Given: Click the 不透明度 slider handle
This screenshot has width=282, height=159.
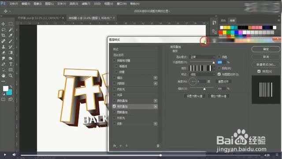Looking at the screenshot, I should pyautogui.click(x=213, y=63).
